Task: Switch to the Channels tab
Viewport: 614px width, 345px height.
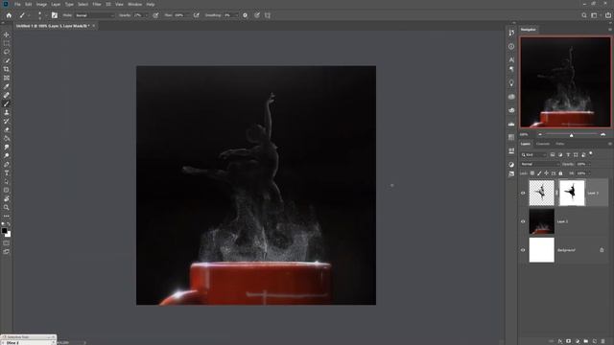Action: click(543, 144)
